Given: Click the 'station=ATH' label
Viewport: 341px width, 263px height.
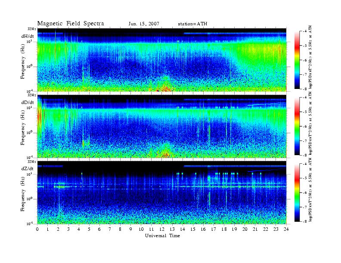Looking at the screenshot, I should [192, 24].
